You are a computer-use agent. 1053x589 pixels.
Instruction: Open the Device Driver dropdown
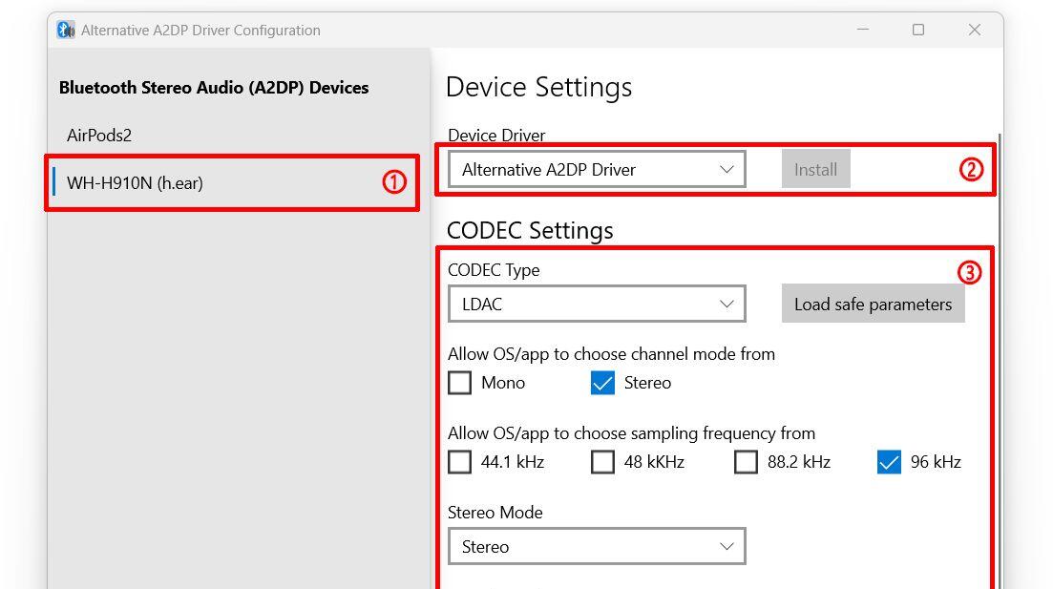click(x=597, y=169)
